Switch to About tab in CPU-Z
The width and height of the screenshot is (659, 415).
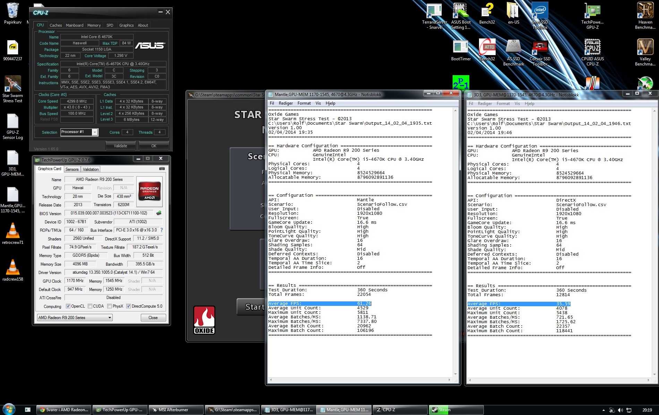coord(143,25)
